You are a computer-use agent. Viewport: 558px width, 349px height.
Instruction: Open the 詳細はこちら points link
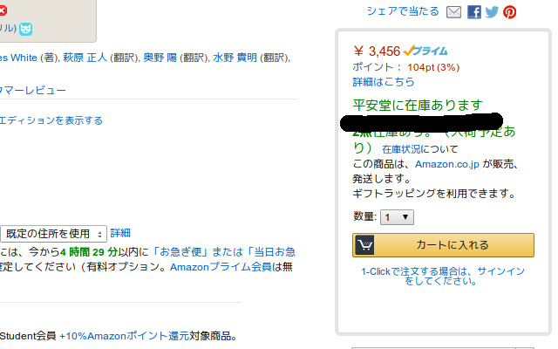tap(384, 82)
